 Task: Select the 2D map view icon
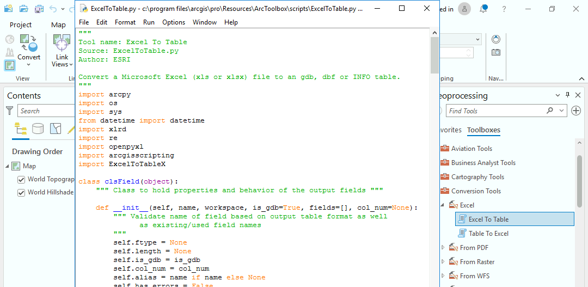(9, 66)
